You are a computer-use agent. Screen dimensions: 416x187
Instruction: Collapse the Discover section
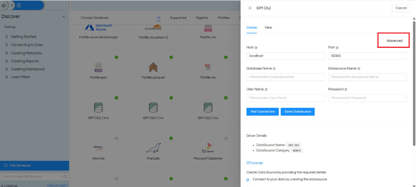63,16
